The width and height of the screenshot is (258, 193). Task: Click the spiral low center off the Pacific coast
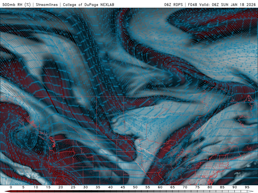[21, 134]
